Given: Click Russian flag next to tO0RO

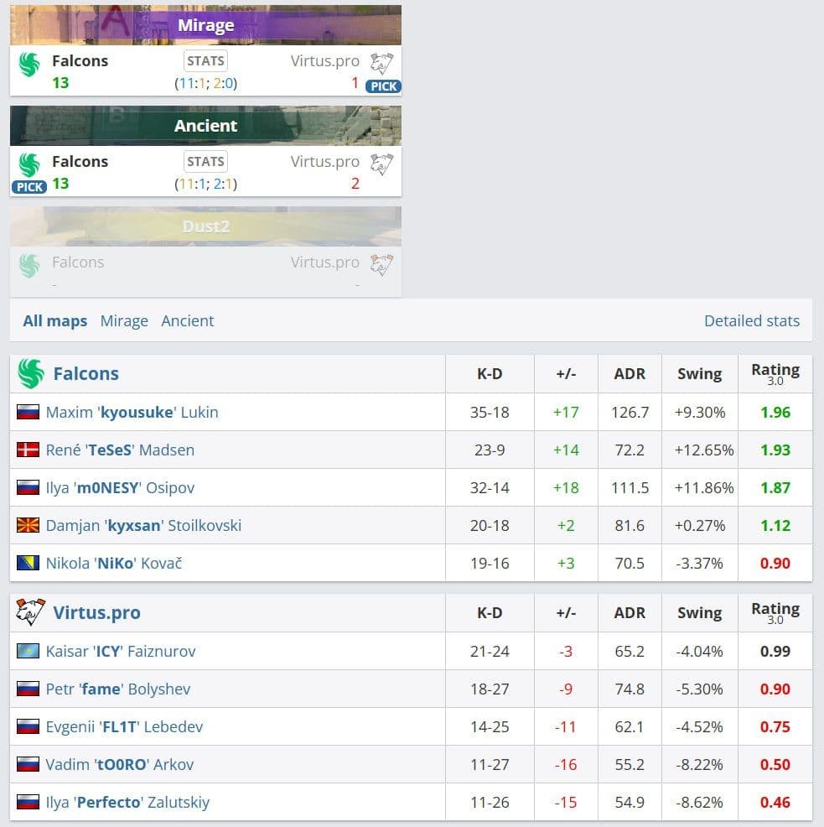Looking at the screenshot, I should (28, 764).
